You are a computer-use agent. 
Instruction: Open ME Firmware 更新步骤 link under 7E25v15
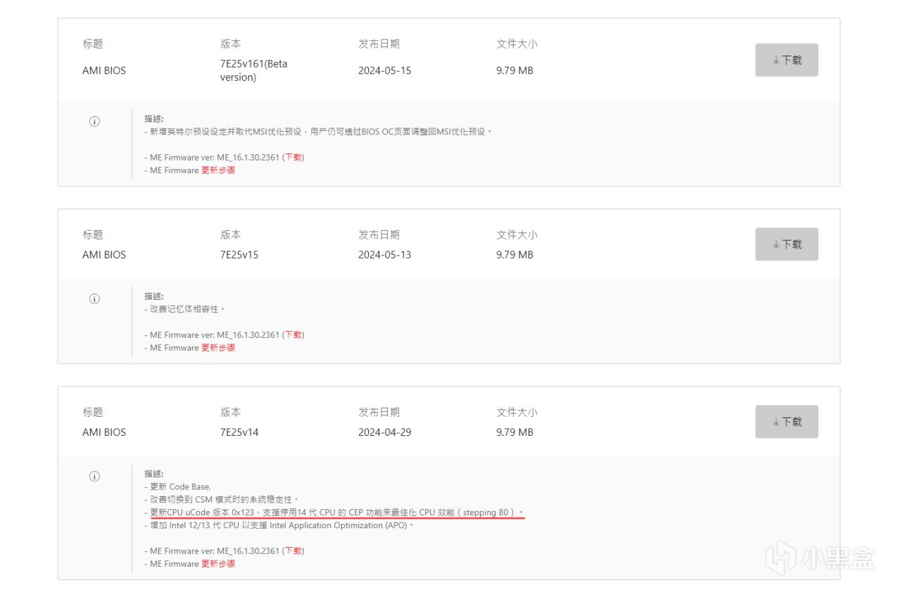coord(218,348)
